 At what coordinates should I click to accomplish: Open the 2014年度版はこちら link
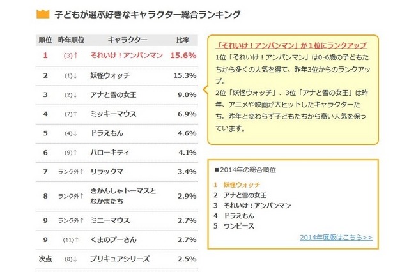coord(336,237)
